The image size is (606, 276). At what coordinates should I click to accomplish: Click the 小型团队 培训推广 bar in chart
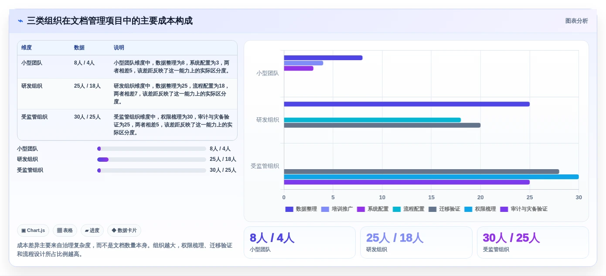tap(303, 63)
